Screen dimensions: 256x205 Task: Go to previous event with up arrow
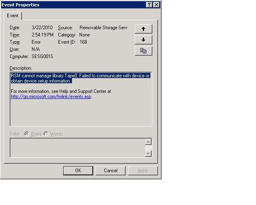click(143, 29)
